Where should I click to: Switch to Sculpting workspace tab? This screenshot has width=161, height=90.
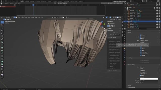coord(32,1)
